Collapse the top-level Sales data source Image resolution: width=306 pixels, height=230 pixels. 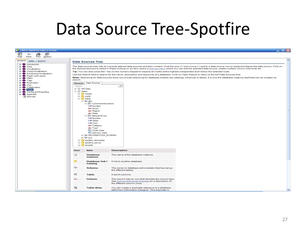pos(75,91)
